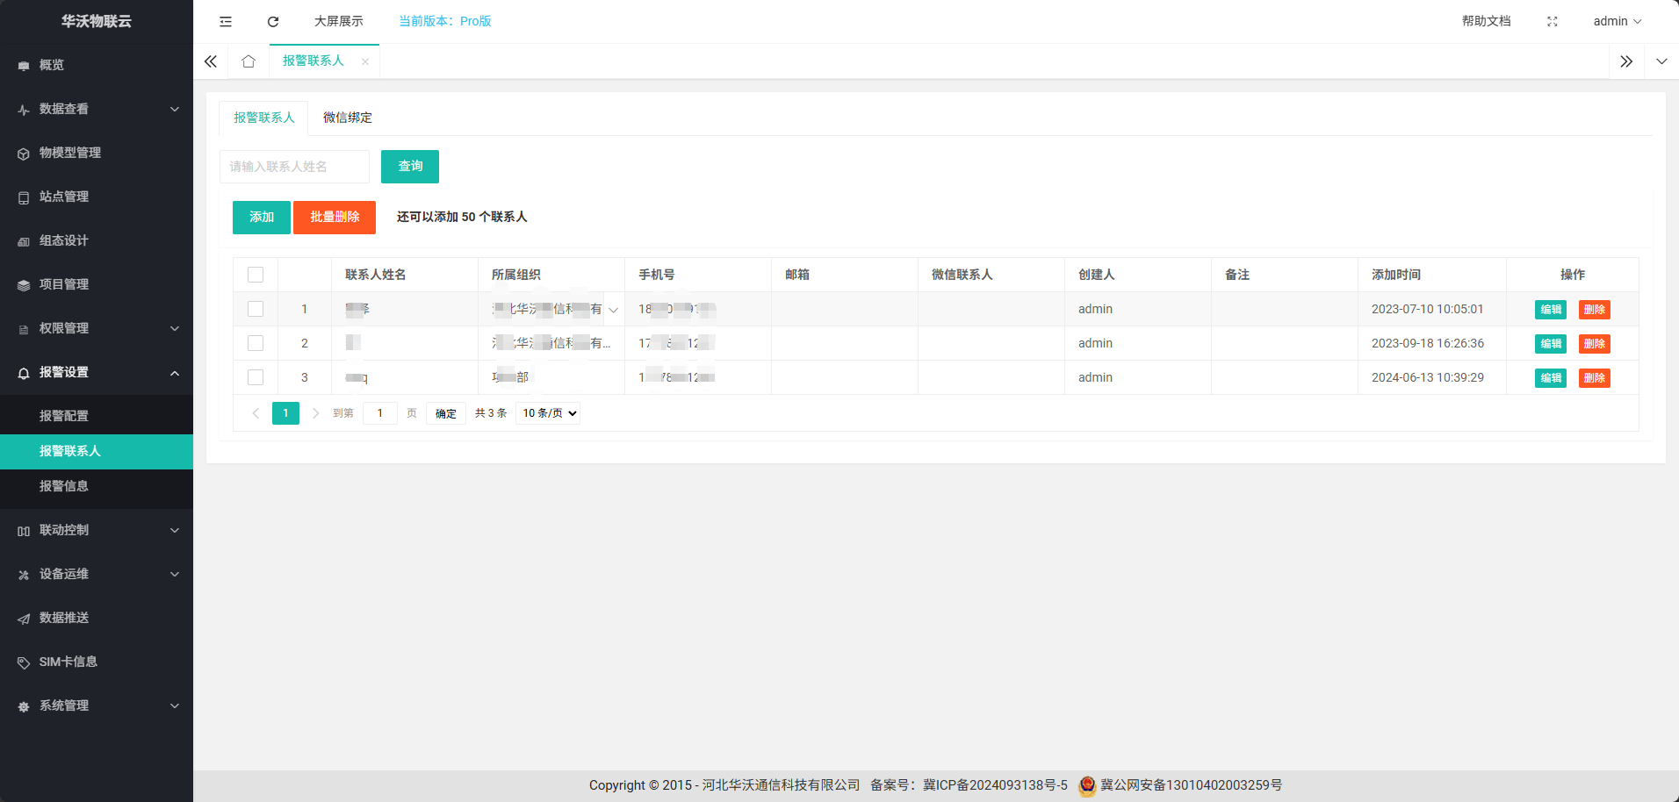The height and width of the screenshot is (802, 1679).
Task: Select 报警联系人 inner tab
Action: (264, 118)
